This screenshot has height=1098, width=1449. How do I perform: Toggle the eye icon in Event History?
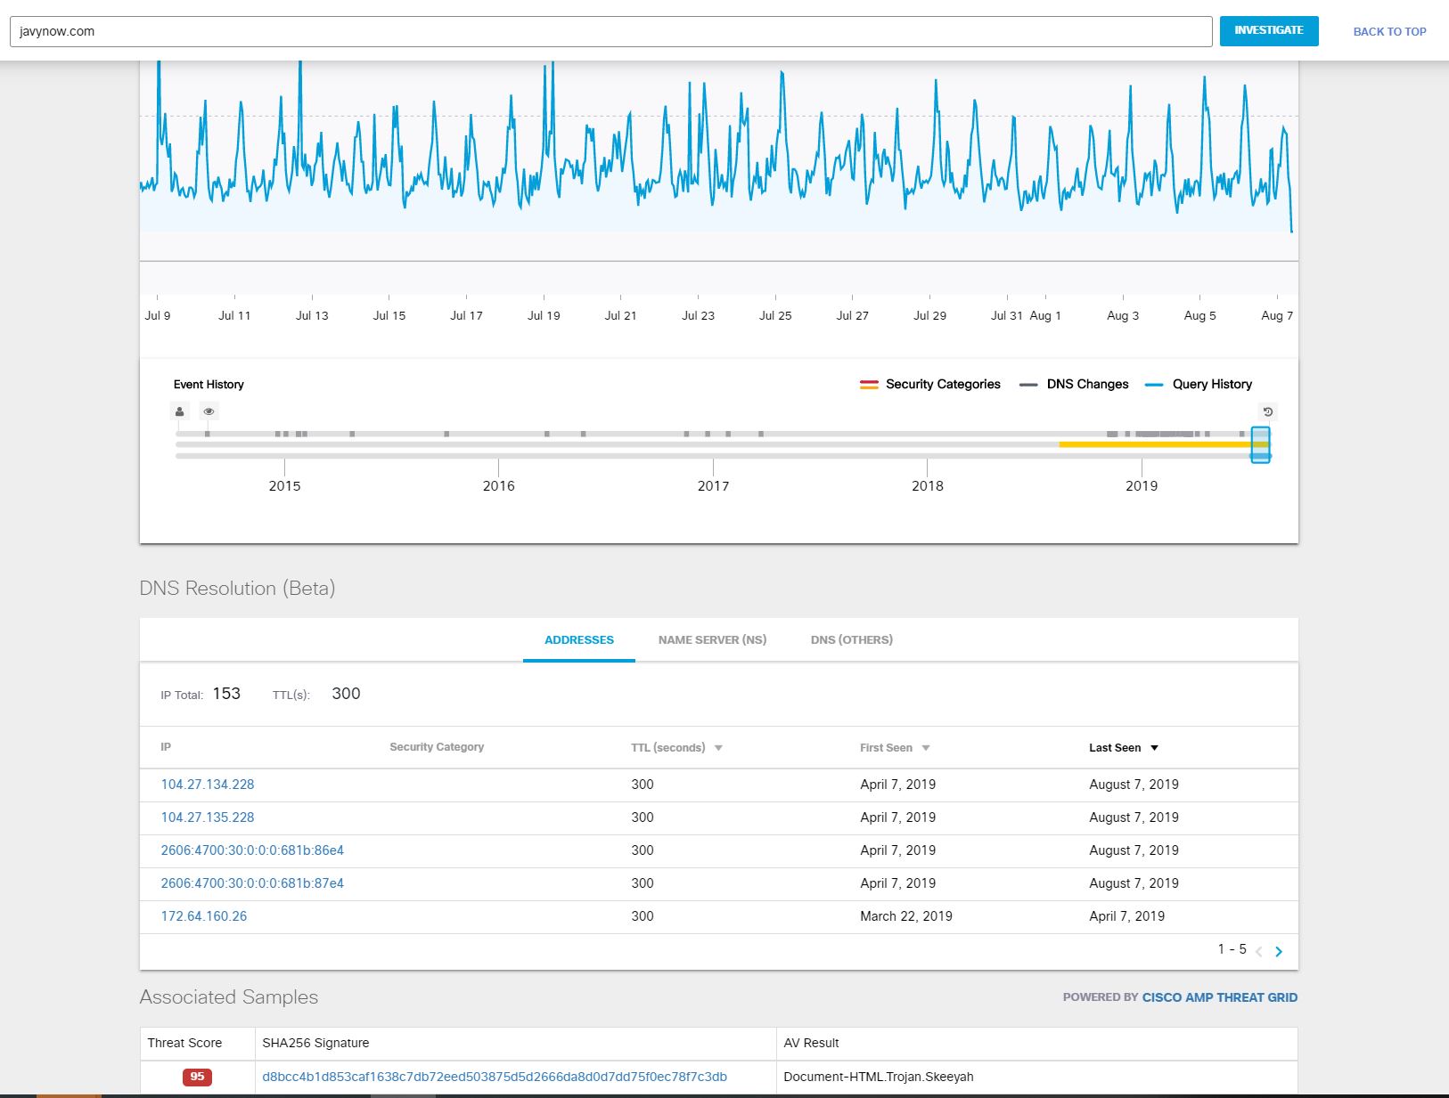coord(209,411)
